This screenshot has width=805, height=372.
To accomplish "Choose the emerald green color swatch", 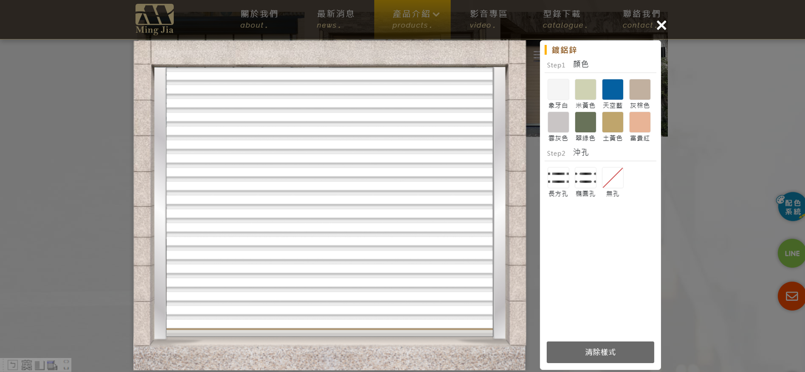I will (585, 122).
